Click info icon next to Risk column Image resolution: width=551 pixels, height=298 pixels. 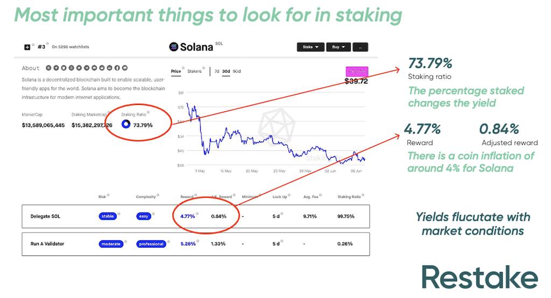point(108,195)
